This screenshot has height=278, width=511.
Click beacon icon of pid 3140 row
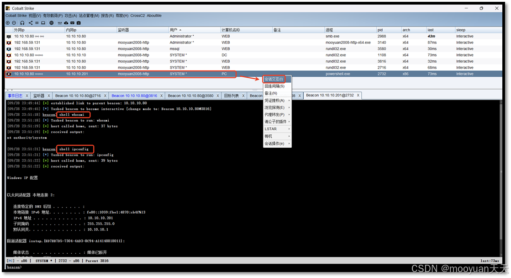tap(9, 43)
